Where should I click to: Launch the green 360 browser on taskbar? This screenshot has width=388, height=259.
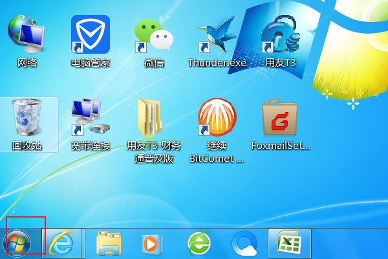pos(199,243)
